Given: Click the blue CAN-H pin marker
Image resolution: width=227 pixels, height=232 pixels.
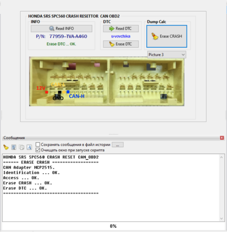Looking at the screenshot, I should [68, 92].
